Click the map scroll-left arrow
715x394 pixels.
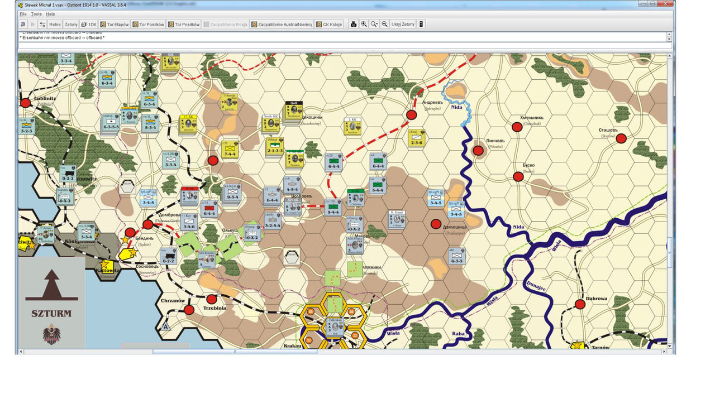[21, 352]
